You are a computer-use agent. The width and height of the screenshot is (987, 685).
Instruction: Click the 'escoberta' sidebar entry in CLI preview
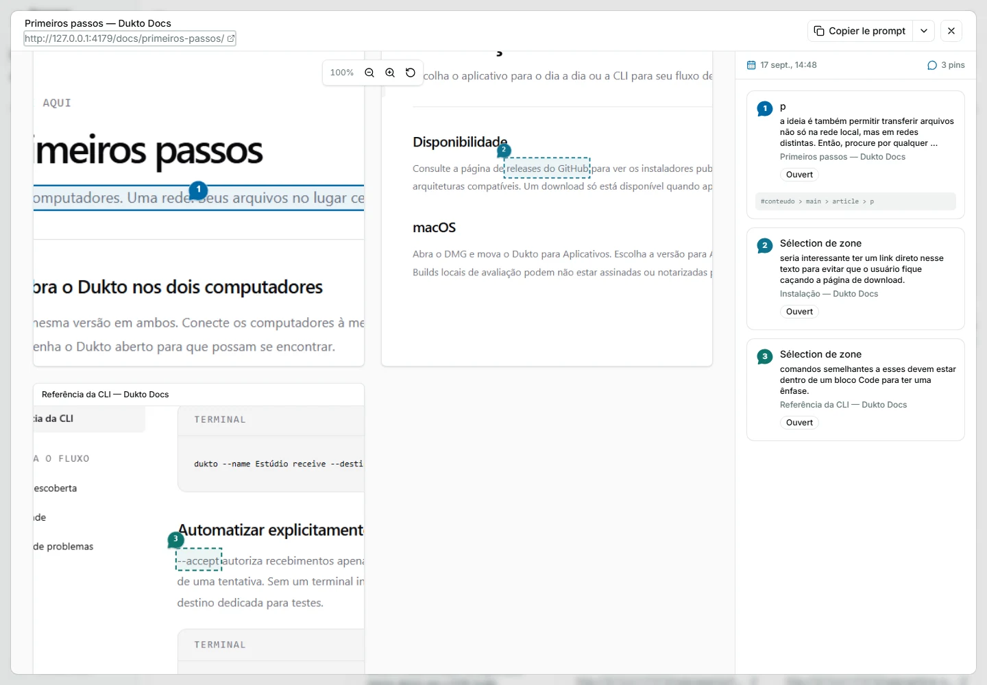55,488
